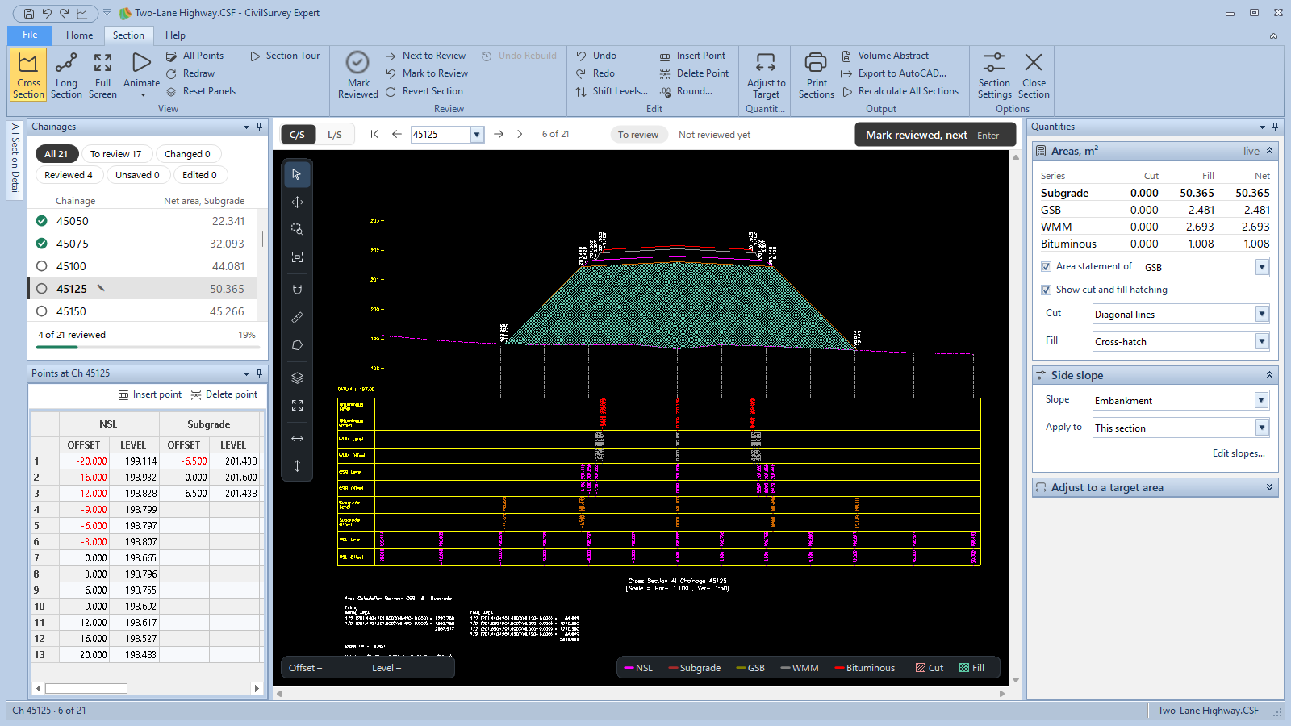This screenshot has height=726, width=1291.
Task: Toggle Show cut and fill hatching
Action: 1046,290
